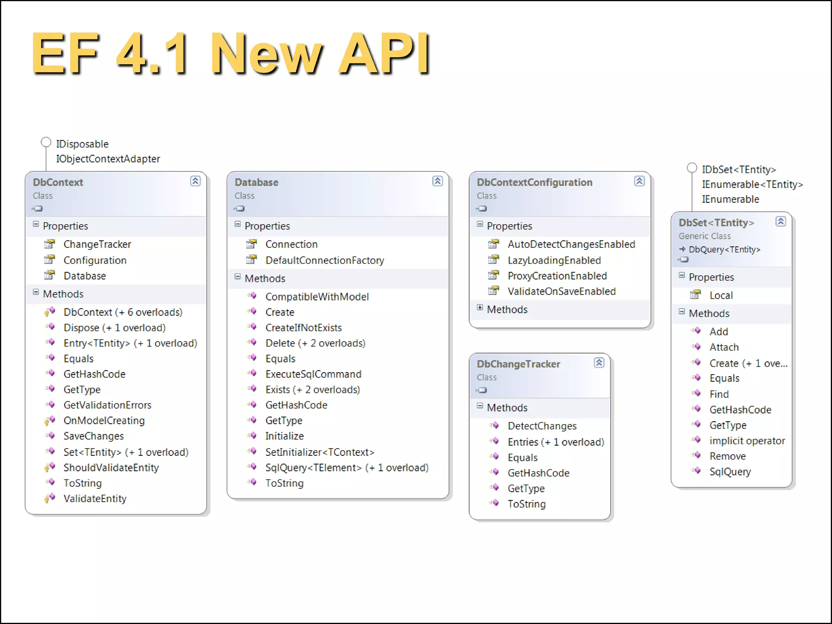Click the ShouldValidateEntity method icon
This screenshot has width=832, height=624.
[50, 468]
